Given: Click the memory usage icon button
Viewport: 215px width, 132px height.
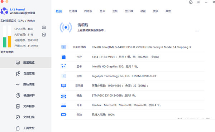Looking at the screenshot, I should coord(44,35).
